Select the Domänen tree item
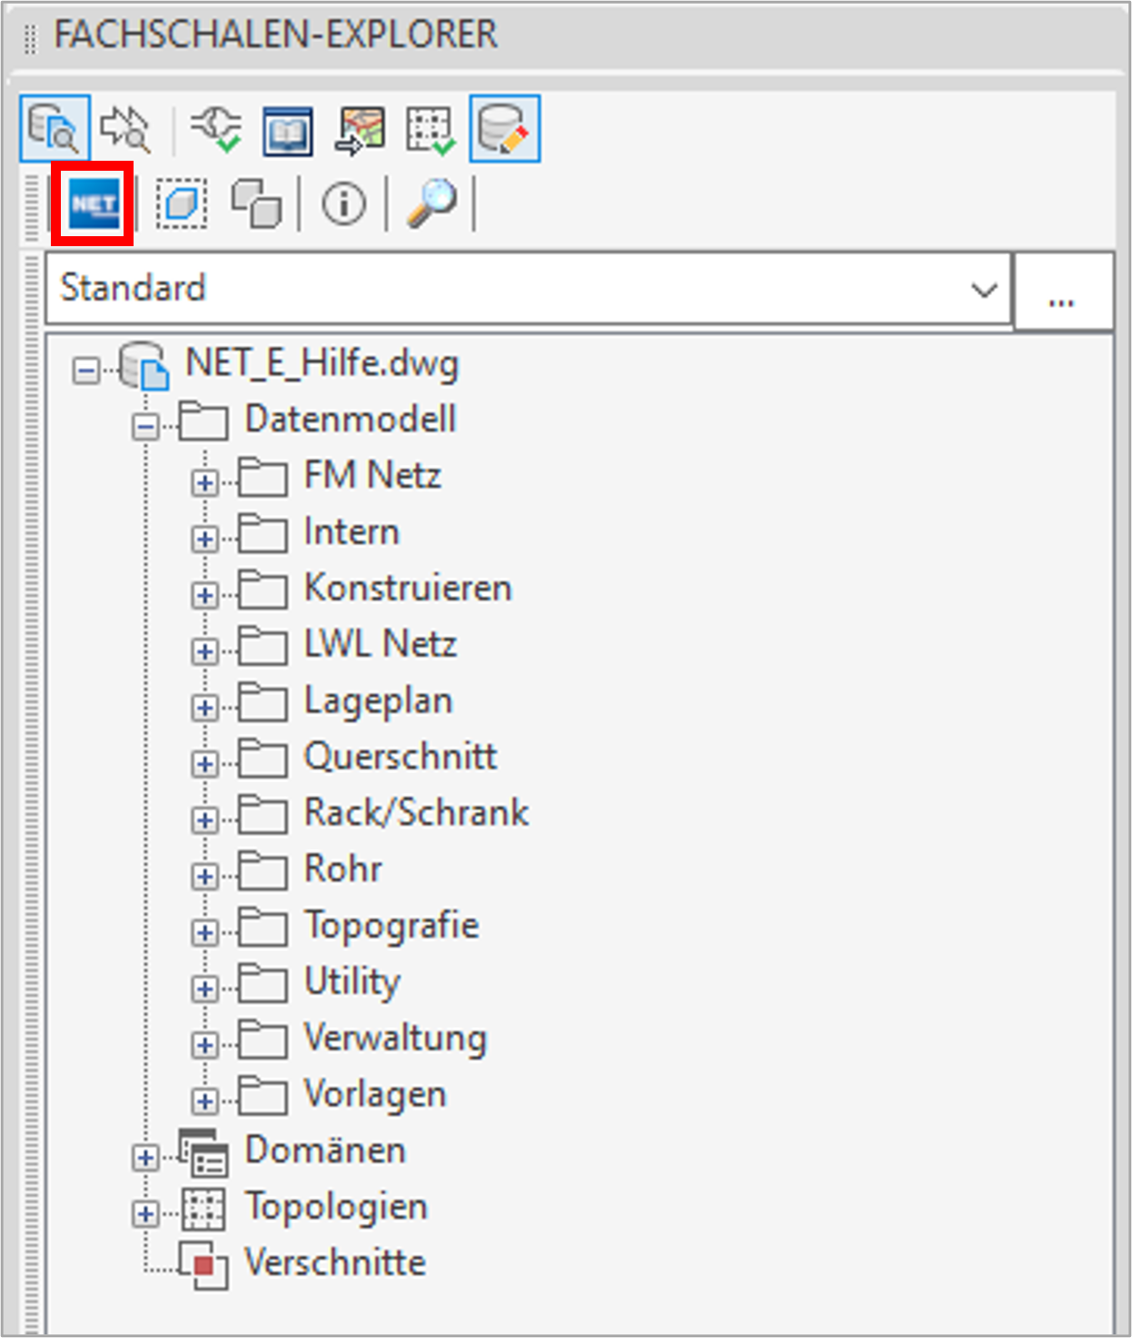 [325, 1151]
